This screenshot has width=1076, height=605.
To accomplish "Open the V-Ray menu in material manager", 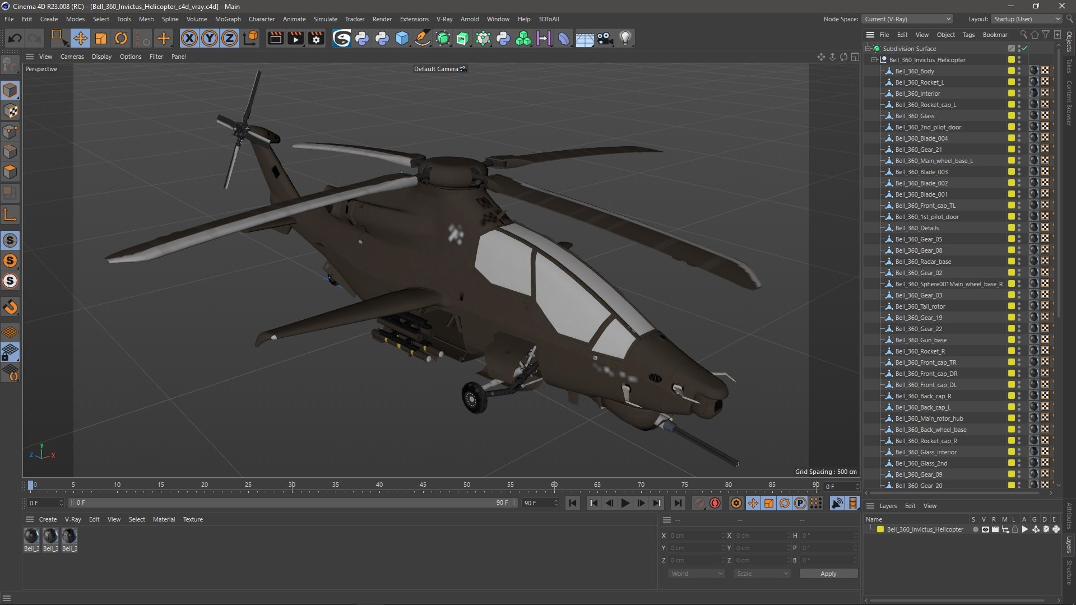I will (73, 519).
